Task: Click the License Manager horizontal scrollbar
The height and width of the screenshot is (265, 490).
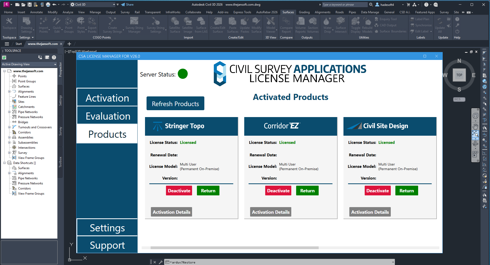Action: (x=235, y=248)
